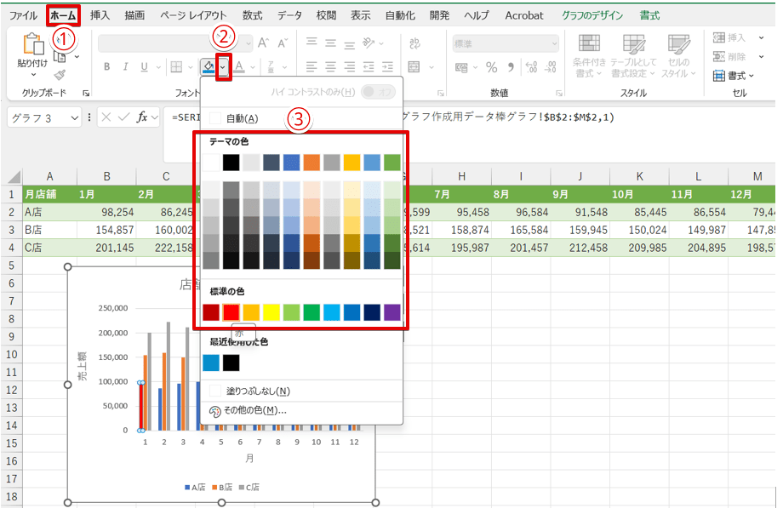Toggle bold formatting with the B button
The width and height of the screenshot is (783, 514).
(107, 67)
